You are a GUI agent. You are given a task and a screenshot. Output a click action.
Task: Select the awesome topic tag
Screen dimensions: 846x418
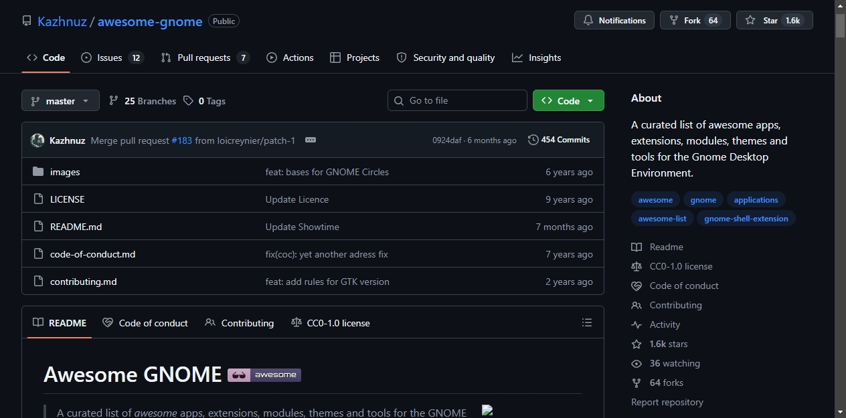pos(655,200)
